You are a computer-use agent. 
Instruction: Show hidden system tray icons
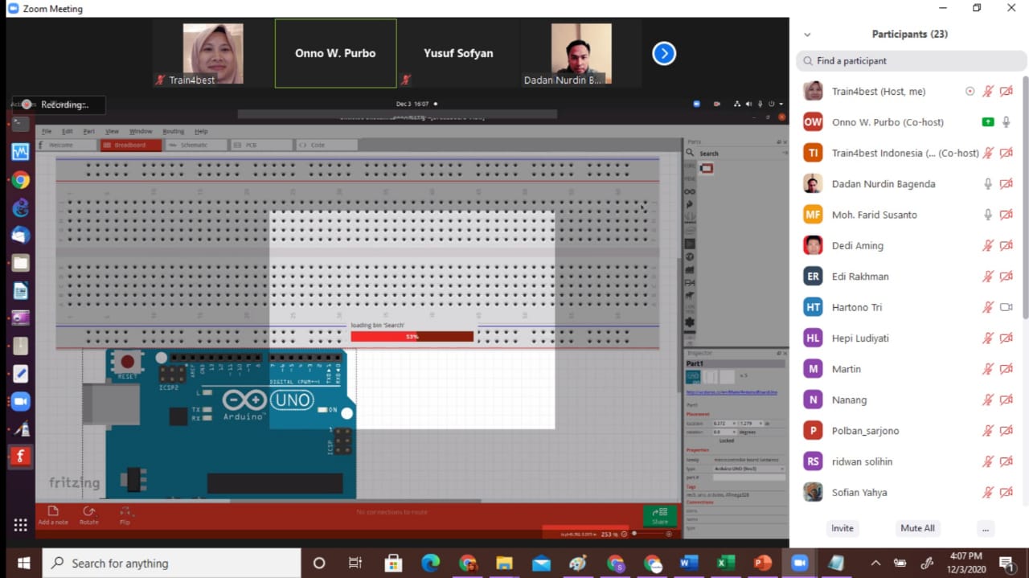tap(875, 563)
